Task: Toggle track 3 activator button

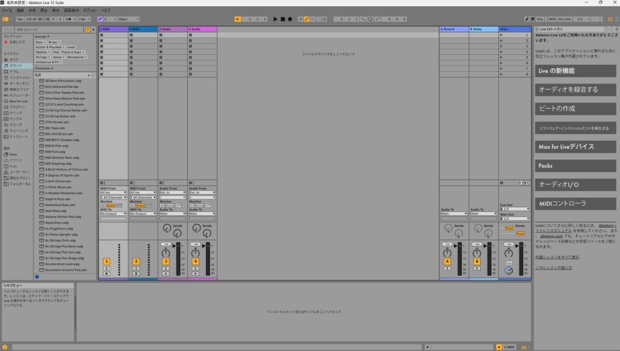Action: click(166, 262)
